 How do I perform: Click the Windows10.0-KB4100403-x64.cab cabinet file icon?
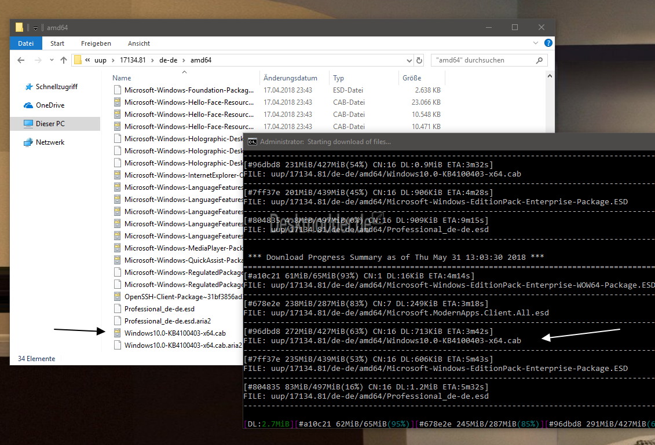[118, 333]
